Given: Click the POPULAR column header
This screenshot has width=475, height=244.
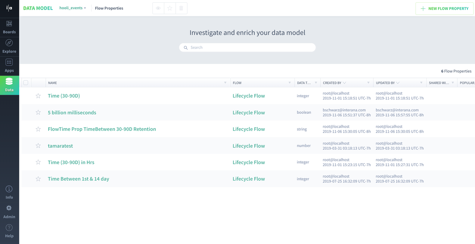Looking at the screenshot, I should [x=467, y=83].
